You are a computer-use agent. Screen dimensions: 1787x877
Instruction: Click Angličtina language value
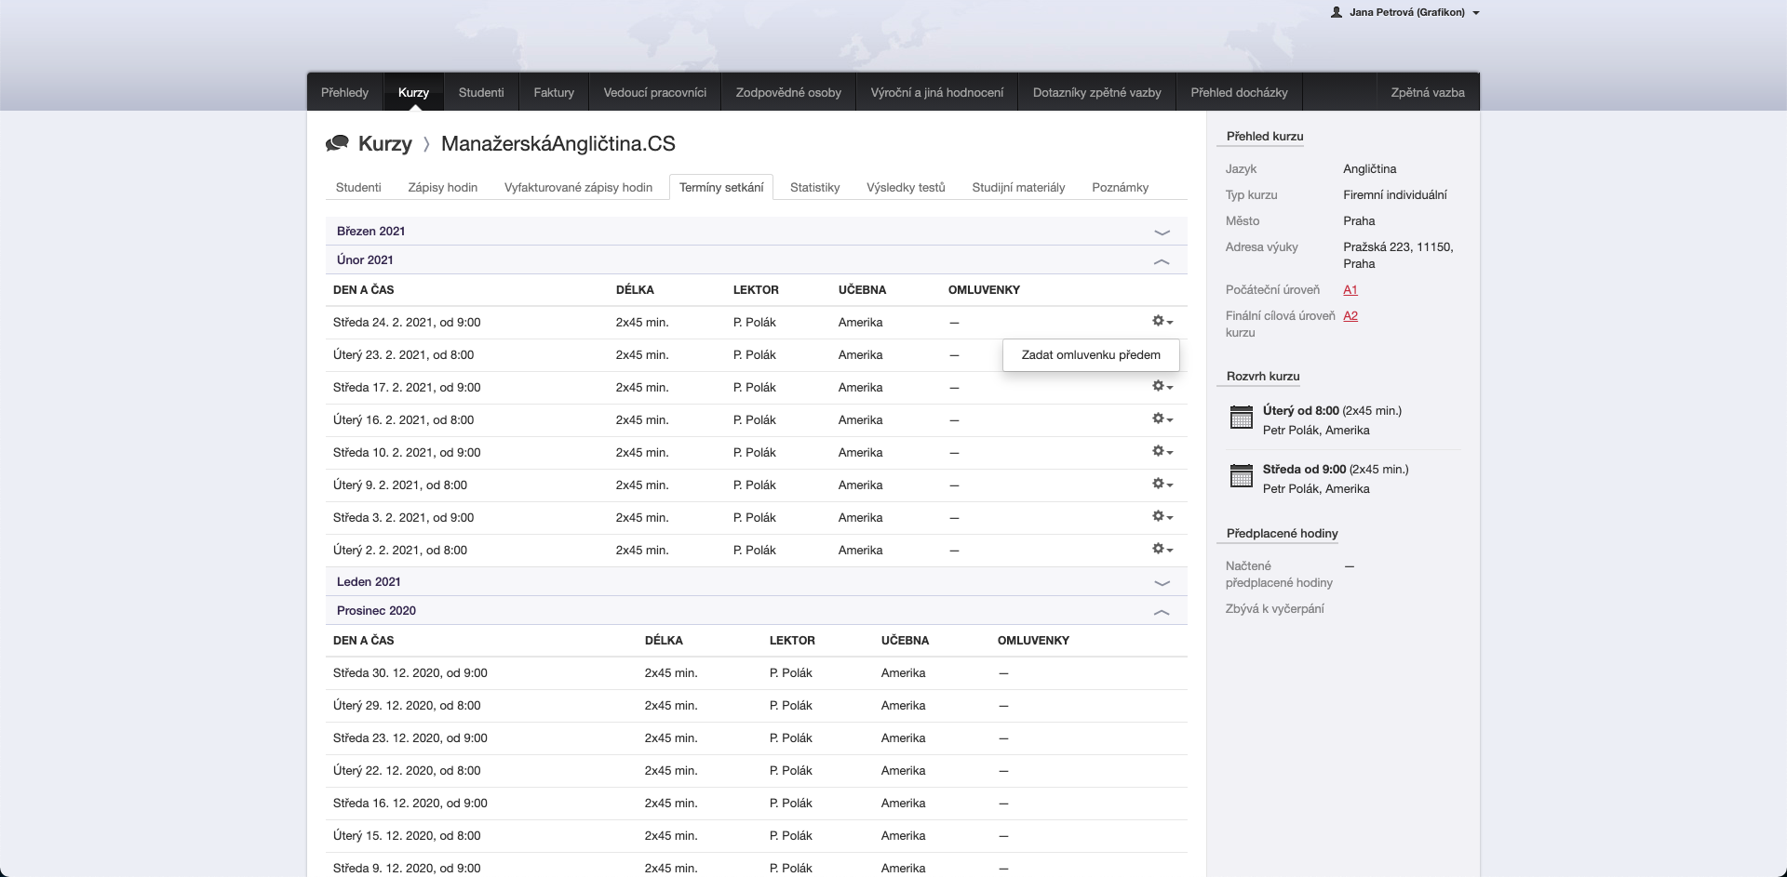click(x=1370, y=168)
